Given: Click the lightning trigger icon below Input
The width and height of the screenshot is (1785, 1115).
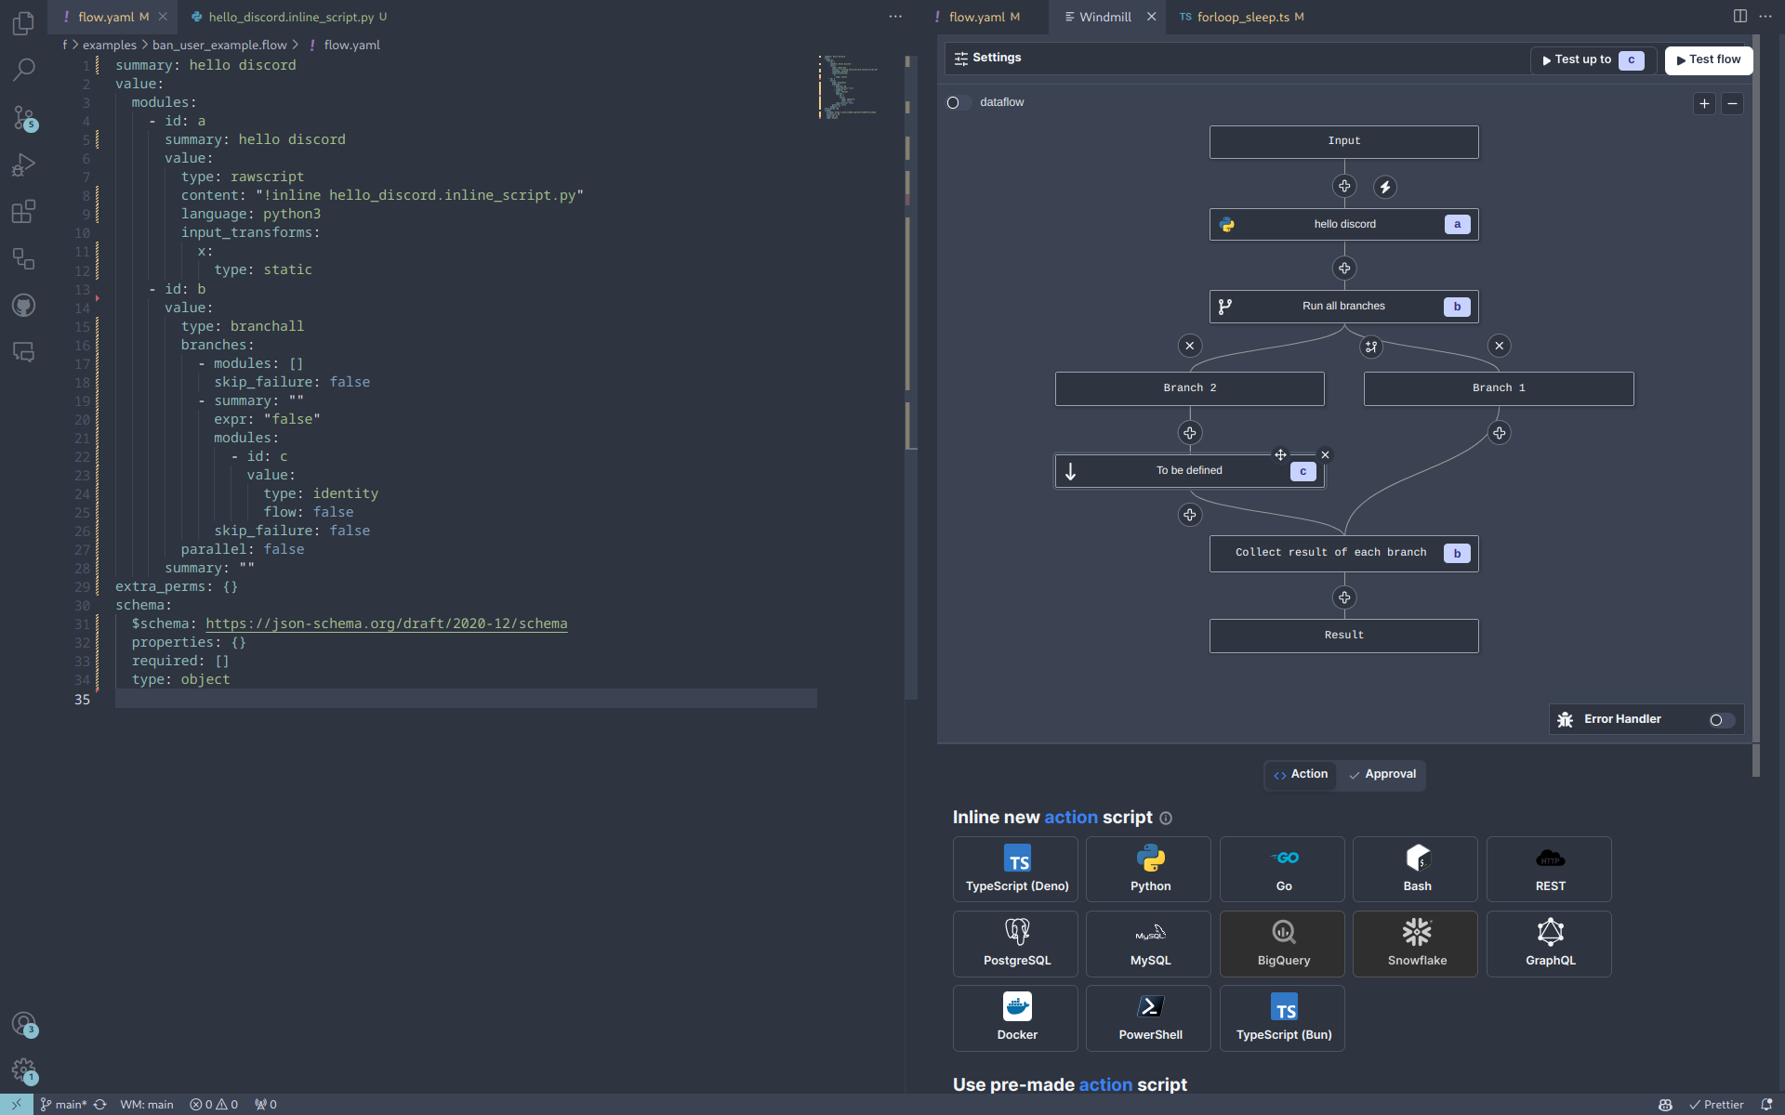Looking at the screenshot, I should pos(1385,187).
